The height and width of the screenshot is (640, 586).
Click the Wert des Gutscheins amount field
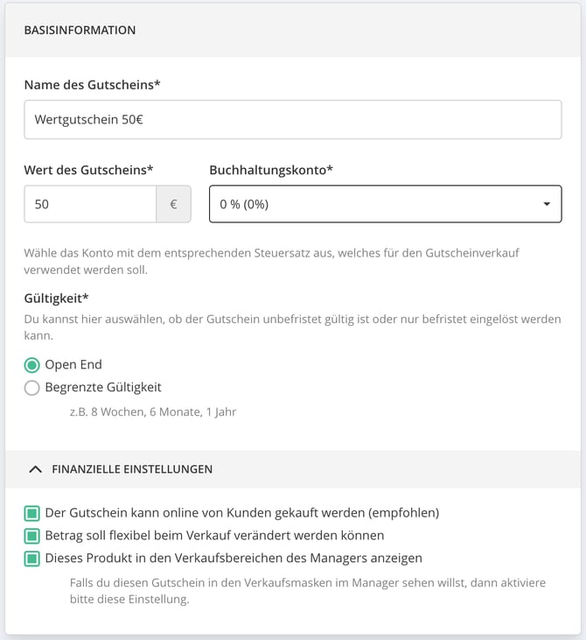click(90, 204)
